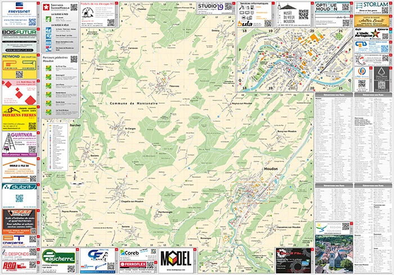Click the Ogens village label

coord(100,69)
